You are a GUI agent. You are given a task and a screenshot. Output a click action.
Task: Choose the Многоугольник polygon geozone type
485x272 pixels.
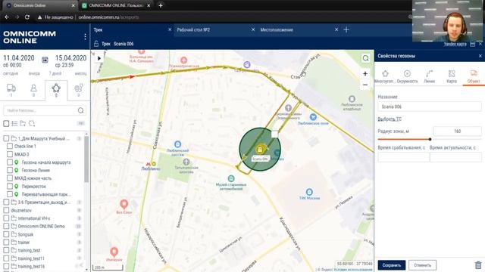[x=385, y=76]
